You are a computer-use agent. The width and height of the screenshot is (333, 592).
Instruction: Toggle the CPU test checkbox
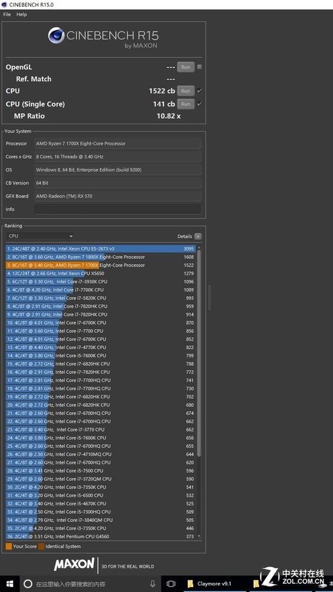click(200, 91)
